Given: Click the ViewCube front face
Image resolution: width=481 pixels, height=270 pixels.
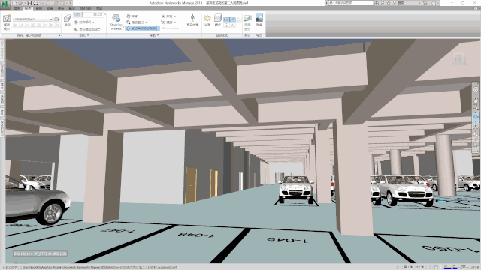Looking at the screenshot, I should 459,58.
